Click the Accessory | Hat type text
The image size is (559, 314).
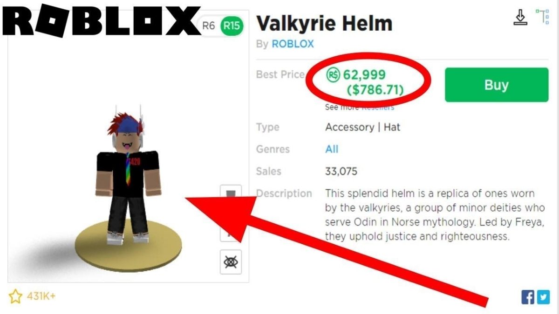pyautogui.click(x=363, y=127)
